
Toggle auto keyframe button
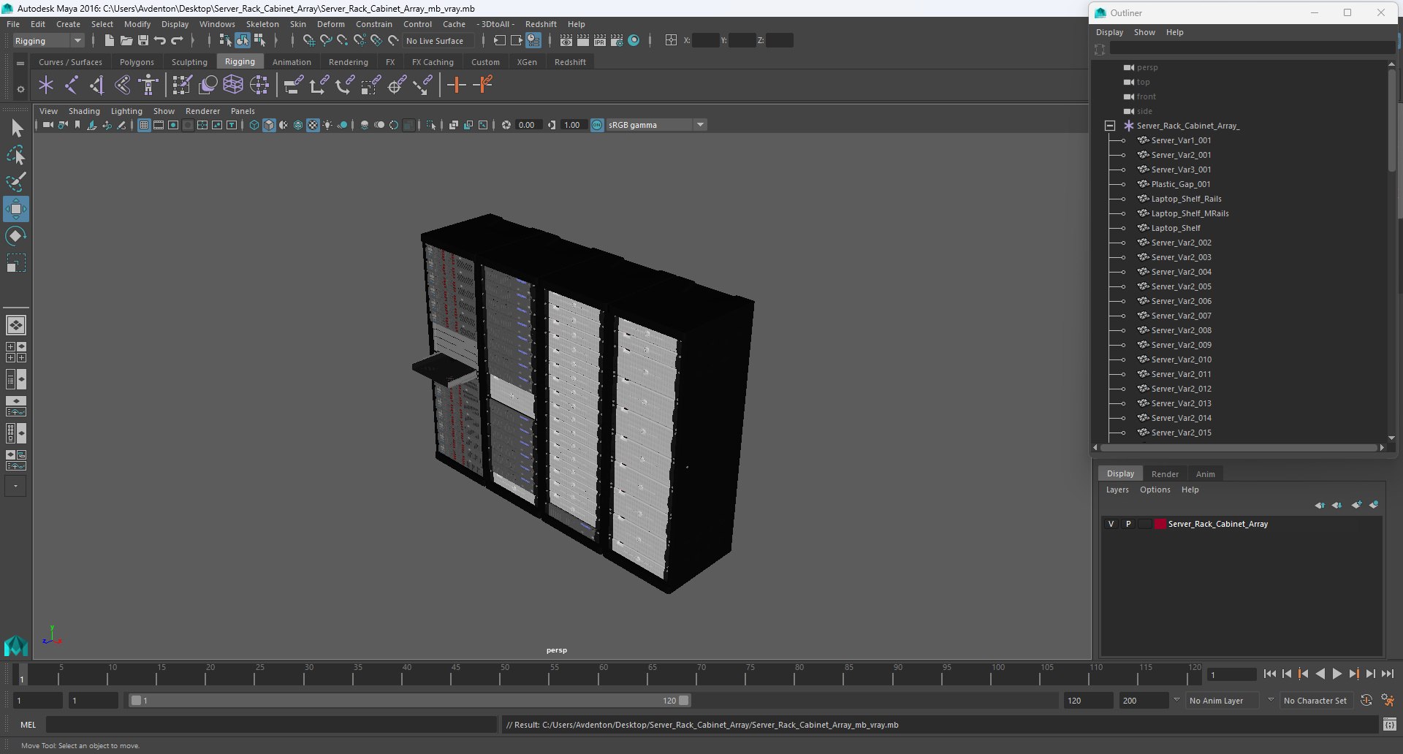[1366, 701]
